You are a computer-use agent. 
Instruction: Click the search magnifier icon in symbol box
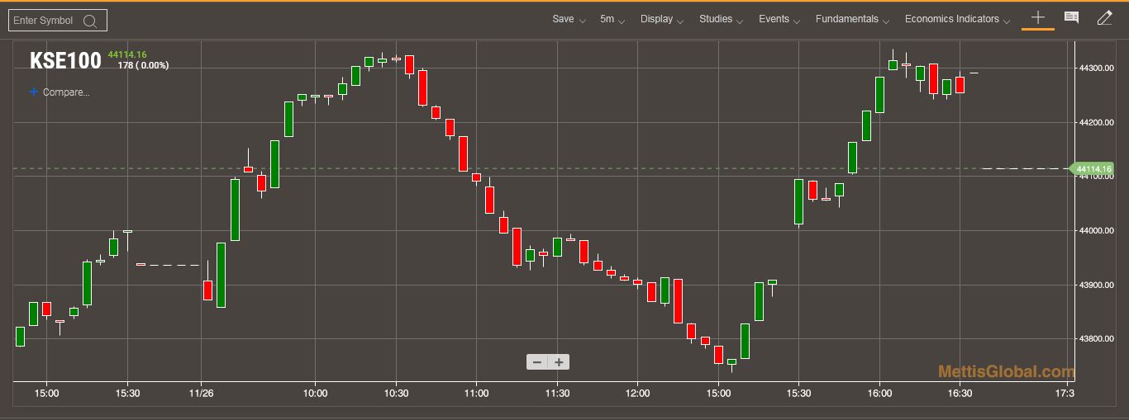point(90,21)
